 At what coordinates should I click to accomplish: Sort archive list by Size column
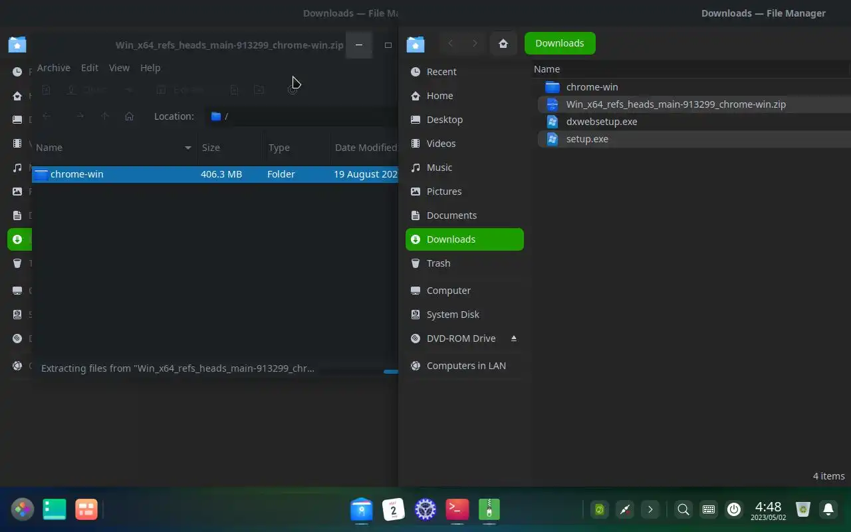click(230, 148)
